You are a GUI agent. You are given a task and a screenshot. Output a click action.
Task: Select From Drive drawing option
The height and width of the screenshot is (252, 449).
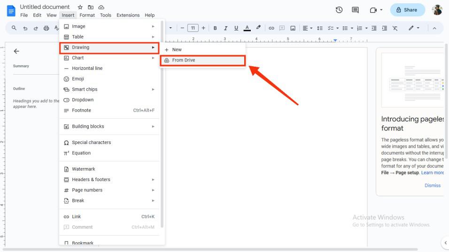tap(203, 61)
